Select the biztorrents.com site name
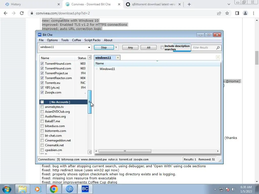 [x=55, y=131]
